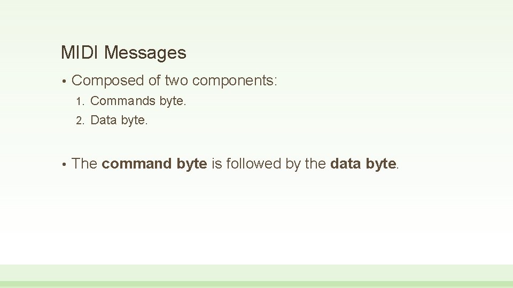Click the word "Composed" in first bullet
The height and width of the screenshot is (288, 513).
(107, 81)
